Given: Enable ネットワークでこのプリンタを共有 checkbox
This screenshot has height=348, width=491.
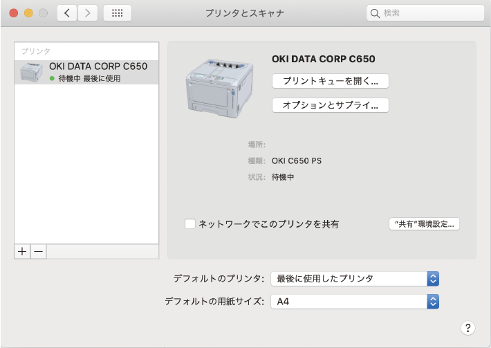Looking at the screenshot, I should (190, 224).
